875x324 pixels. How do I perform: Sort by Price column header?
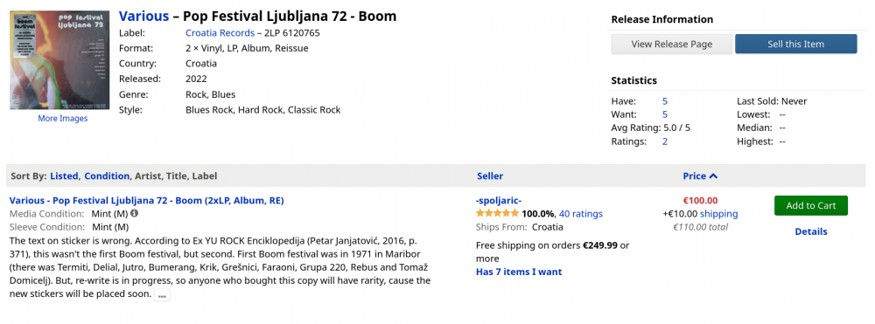pos(694,176)
